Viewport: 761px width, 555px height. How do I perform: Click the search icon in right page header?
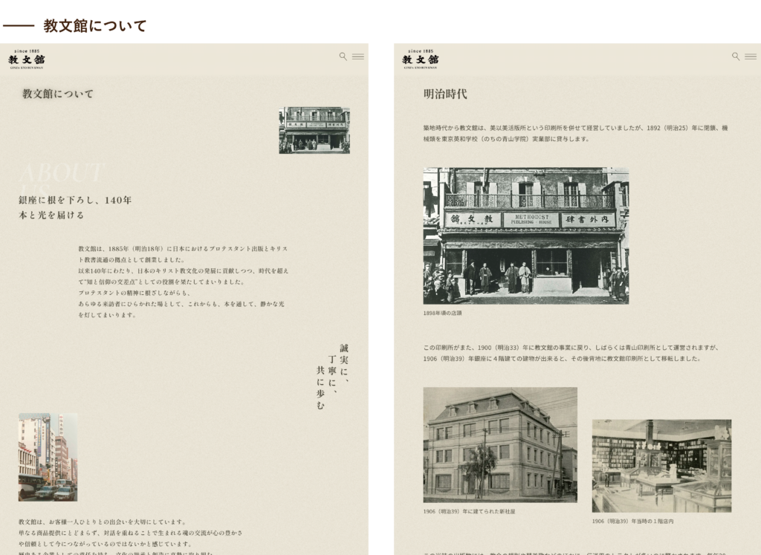(736, 56)
